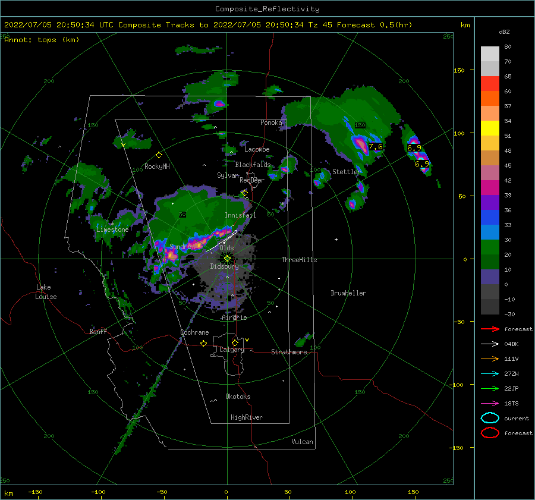Click the 'Tz 45' threshold text in header

320,25
